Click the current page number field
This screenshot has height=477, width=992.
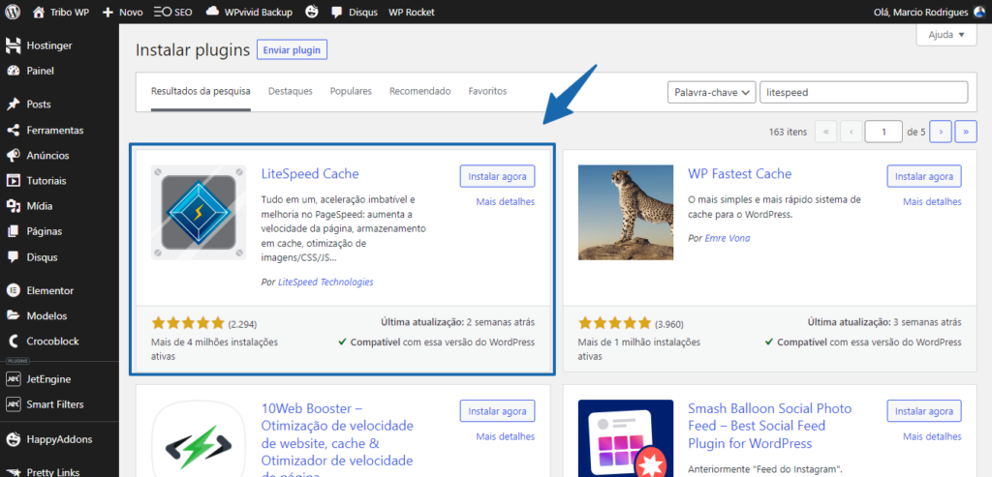tap(883, 132)
